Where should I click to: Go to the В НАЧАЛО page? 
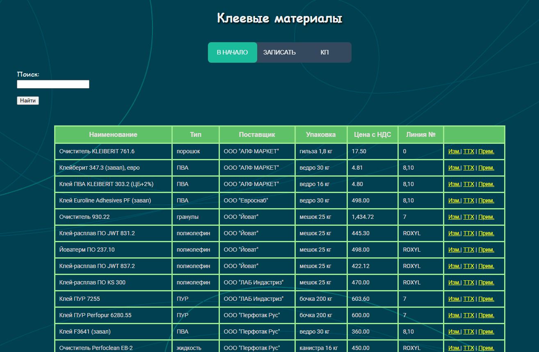(x=232, y=52)
